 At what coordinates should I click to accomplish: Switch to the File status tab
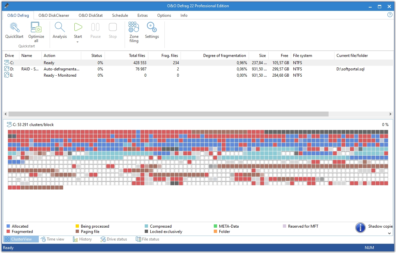click(148, 239)
